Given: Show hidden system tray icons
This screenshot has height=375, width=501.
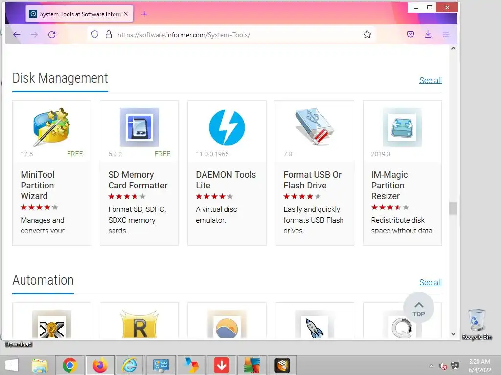Looking at the screenshot, I should pyautogui.click(x=432, y=366).
